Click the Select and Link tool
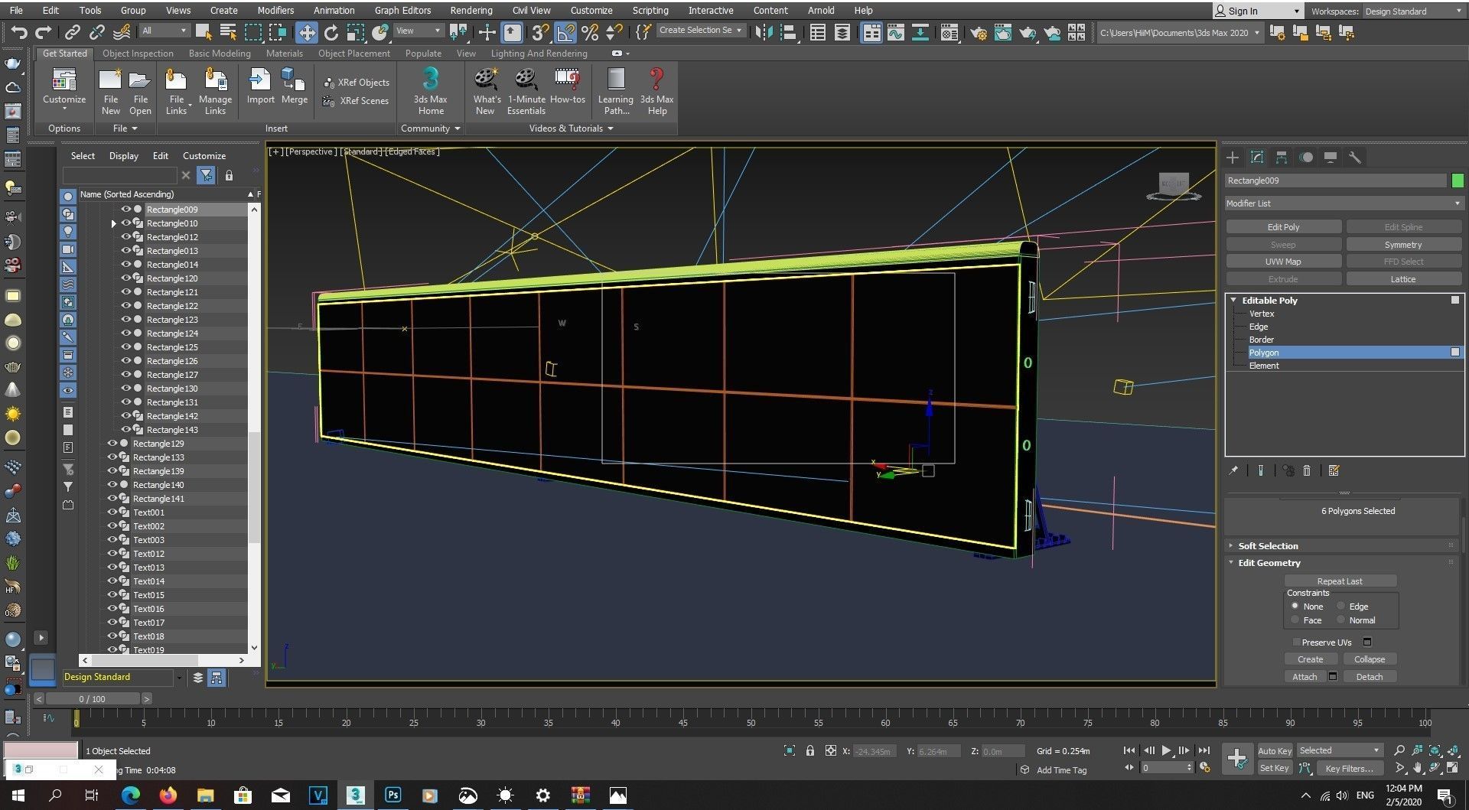This screenshot has width=1469, height=810. point(73,32)
